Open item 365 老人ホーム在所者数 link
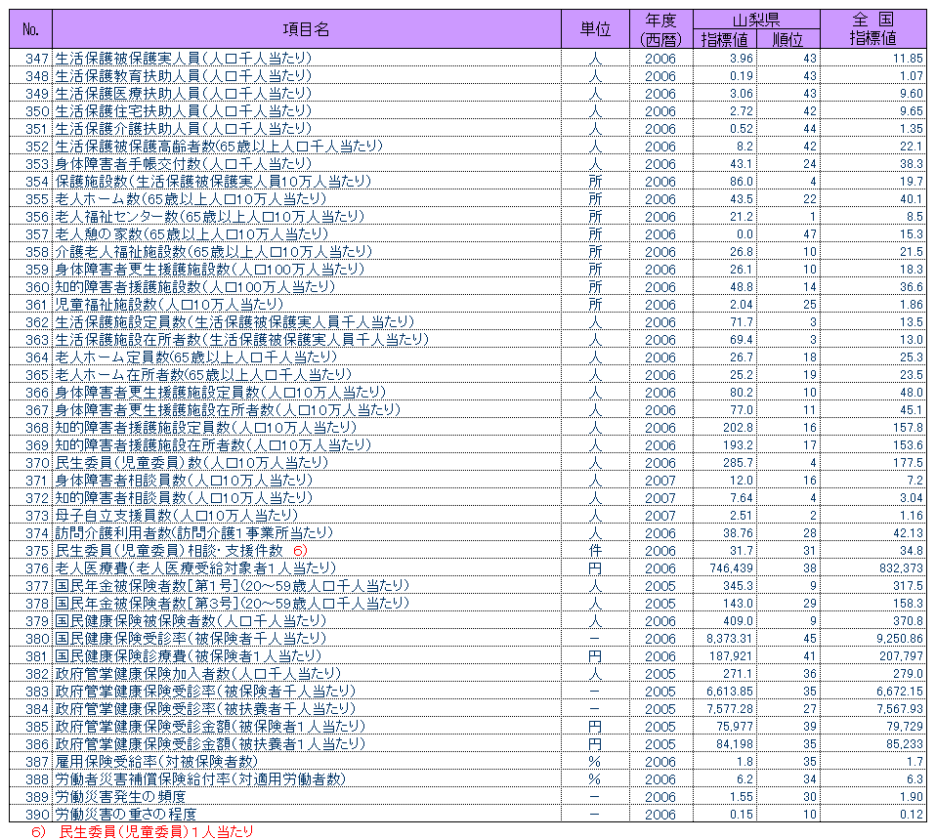936x840 pixels. pos(203,375)
